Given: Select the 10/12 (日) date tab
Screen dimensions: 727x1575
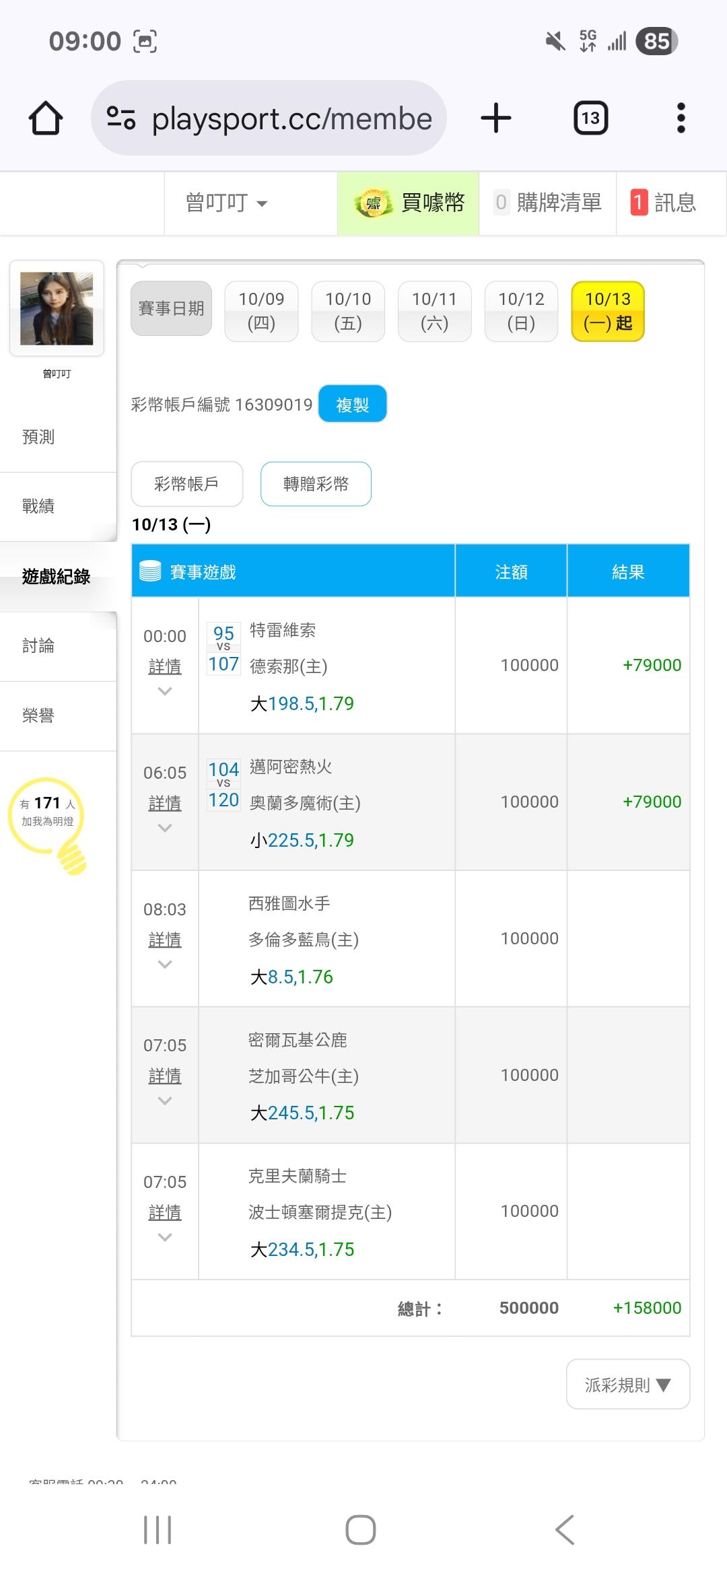Looking at the screenshot, I should [x=521, y=311].
